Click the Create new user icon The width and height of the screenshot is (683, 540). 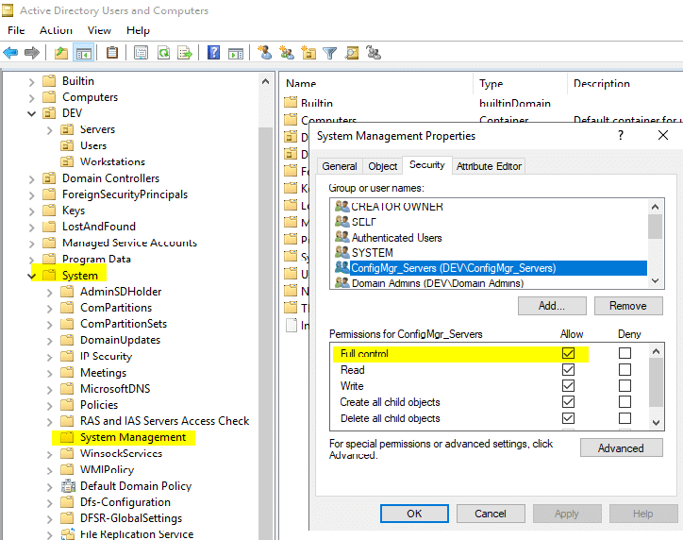pos(265,53)
